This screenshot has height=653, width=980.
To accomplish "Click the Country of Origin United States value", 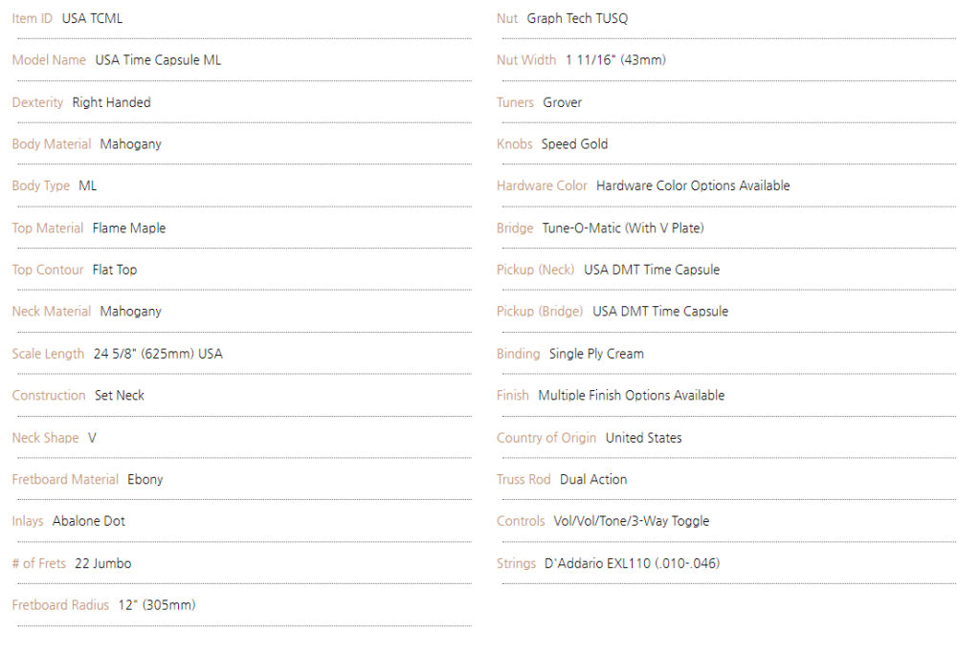I will point(643,438).
